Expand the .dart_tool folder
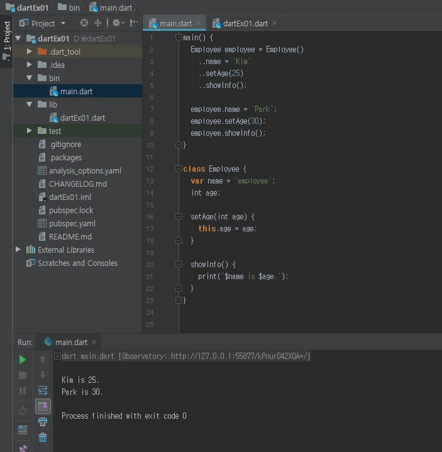 [29, 52]
